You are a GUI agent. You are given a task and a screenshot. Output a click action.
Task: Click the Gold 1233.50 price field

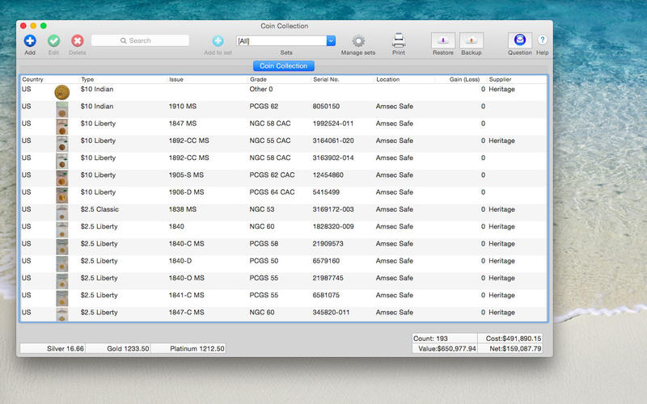pos(117,348)
